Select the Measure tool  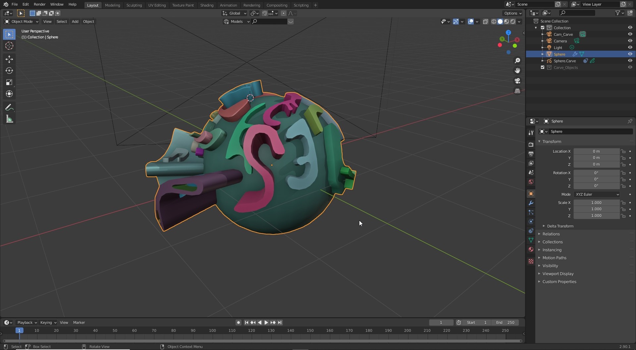tap(9, 119)
